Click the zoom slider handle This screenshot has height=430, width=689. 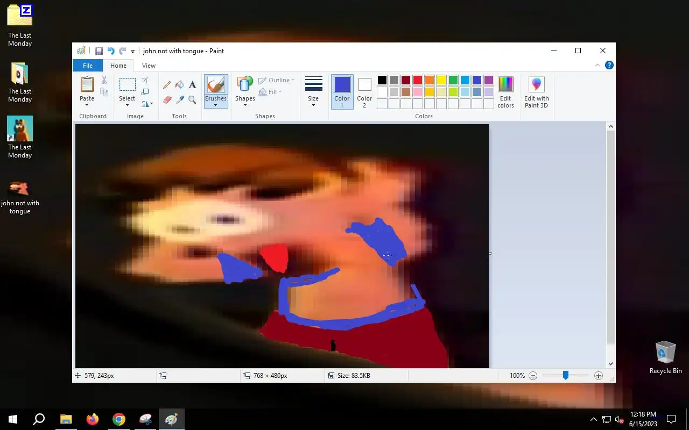566,376
